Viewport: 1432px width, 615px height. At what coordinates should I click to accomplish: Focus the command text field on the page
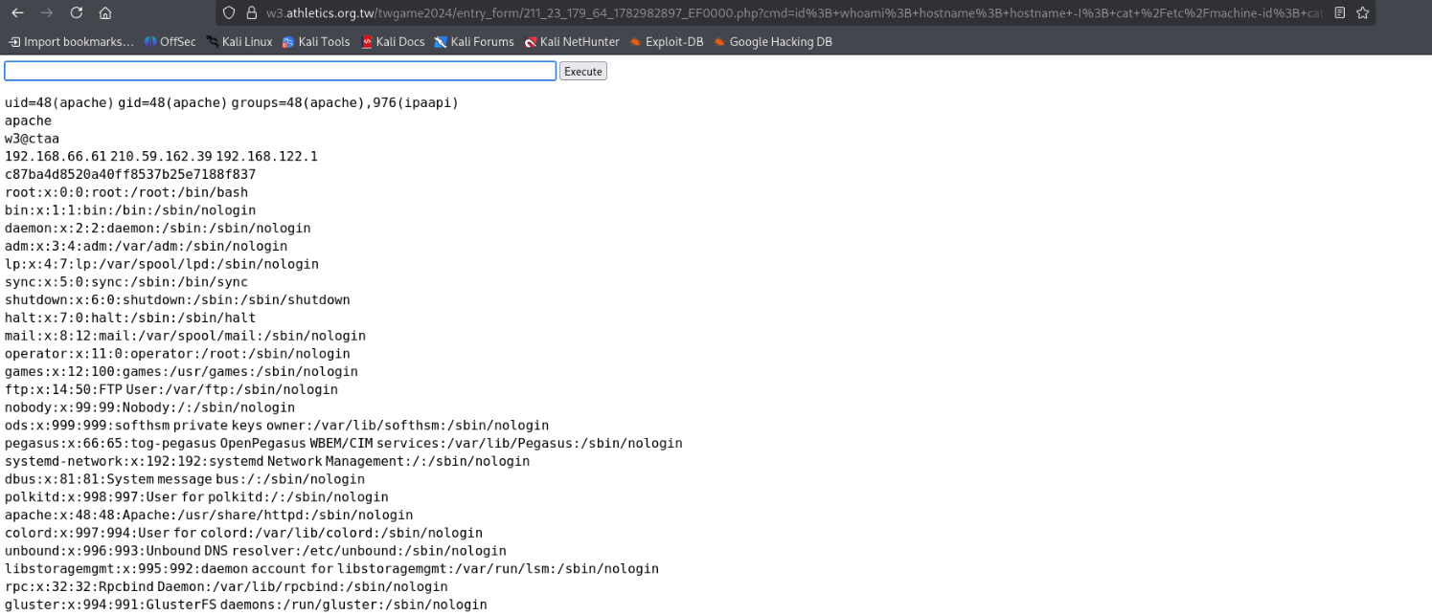[x=280, y=71]
